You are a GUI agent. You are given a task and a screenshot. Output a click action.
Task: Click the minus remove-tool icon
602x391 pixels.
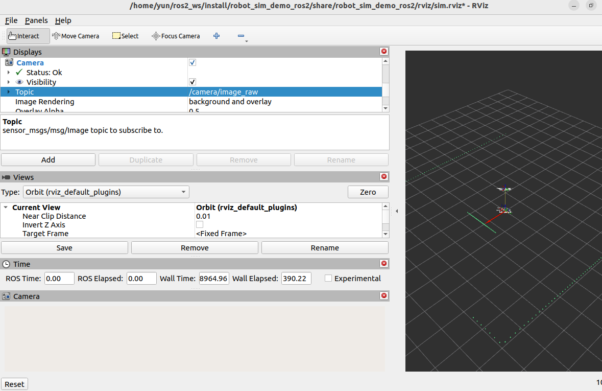(x=241, y=36)
